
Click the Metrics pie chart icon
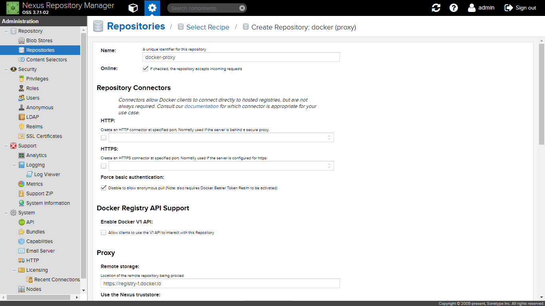[x=22, y=184]
